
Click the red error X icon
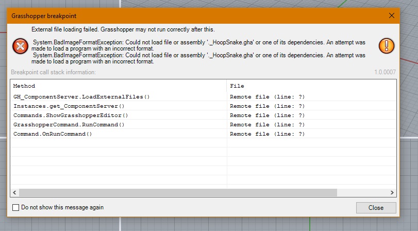(x=20, y=46)
